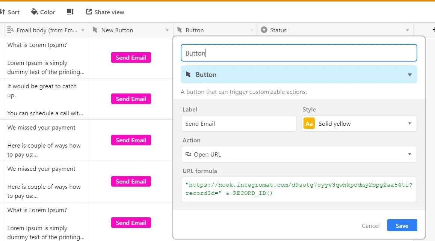435x241 pixels.
Task: Click Send Email in 'catch up' row
Action: [131, 99]
